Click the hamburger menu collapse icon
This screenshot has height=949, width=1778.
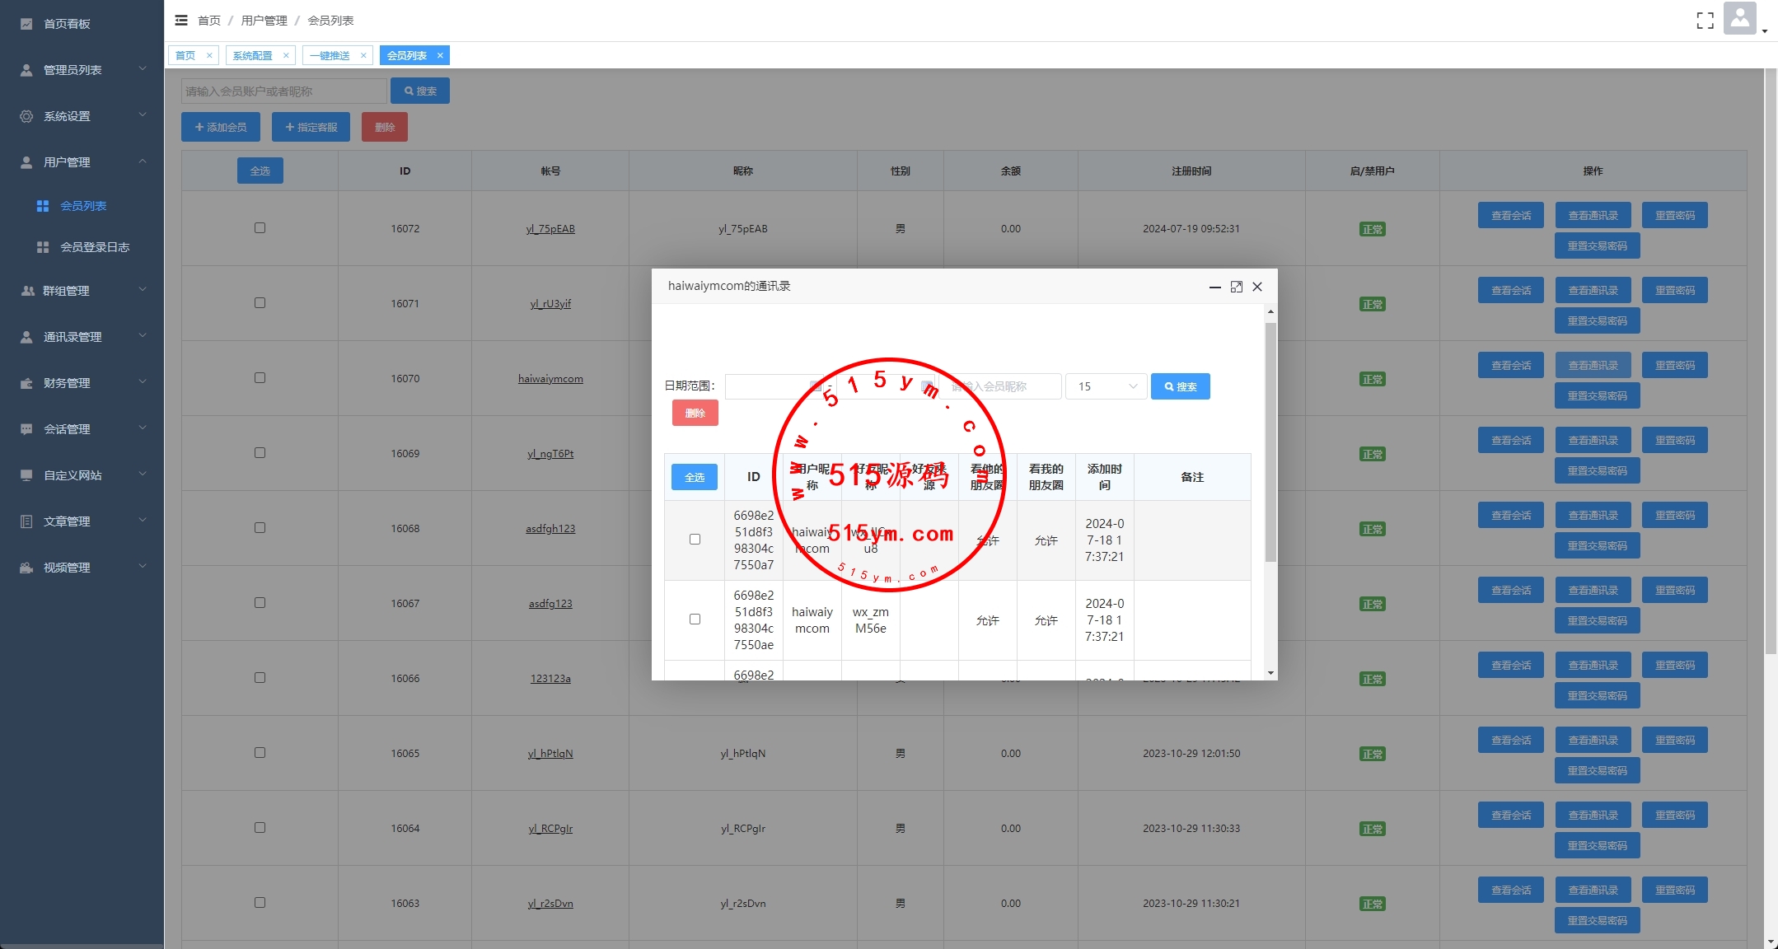coord(181,21)
